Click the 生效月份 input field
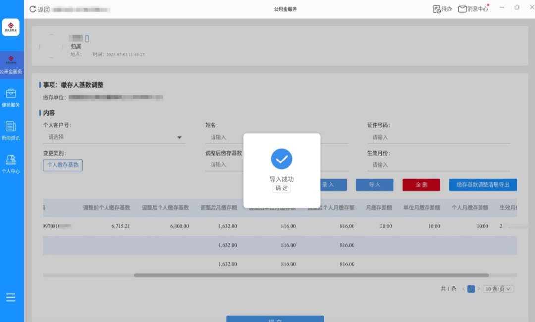 (x=438, y=165)
